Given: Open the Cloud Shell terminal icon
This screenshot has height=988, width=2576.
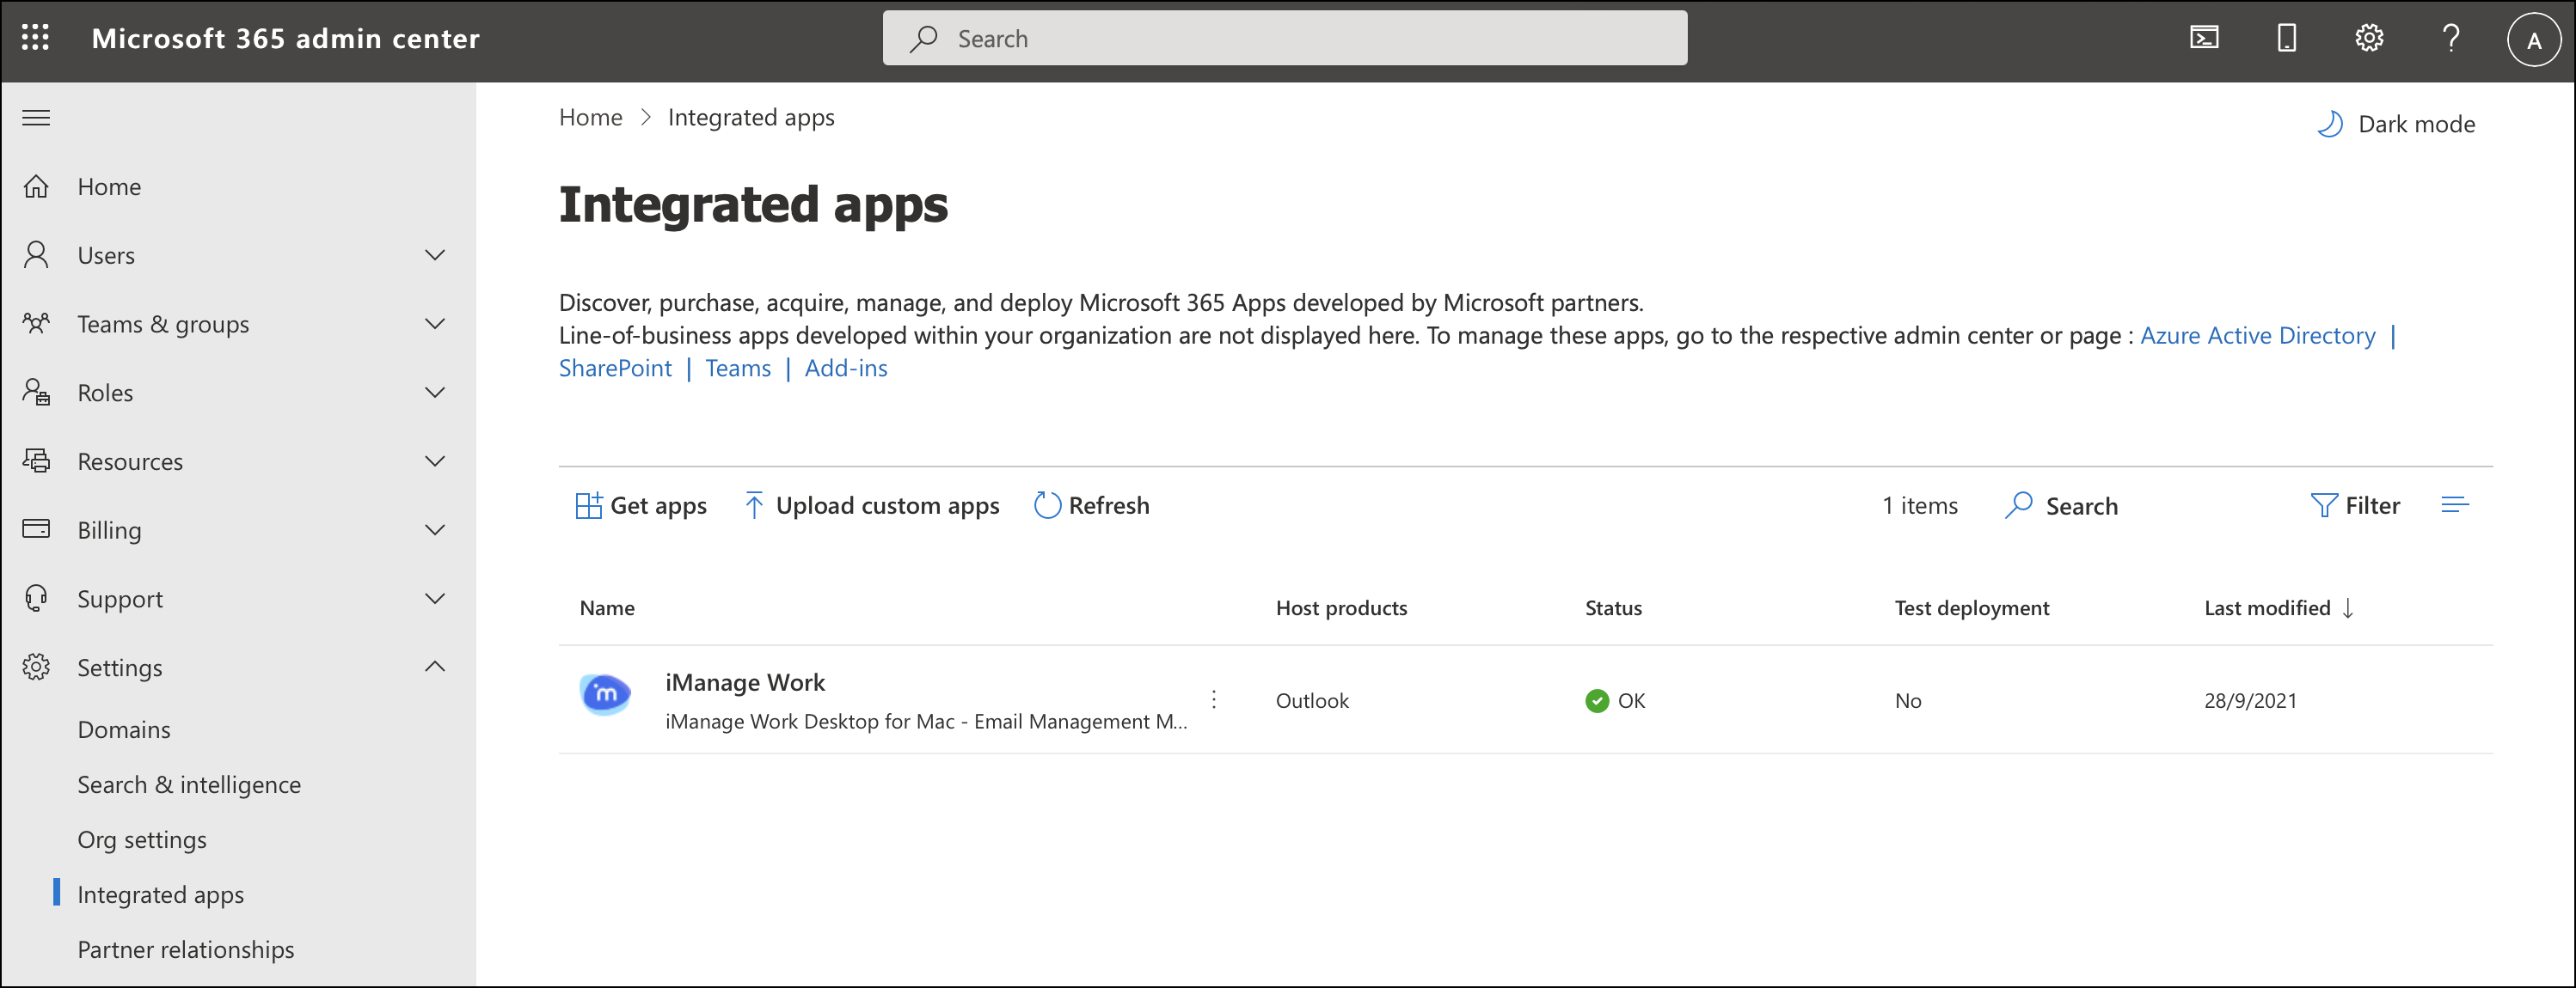Looking at the screenshot, I should click(2204, 38).
